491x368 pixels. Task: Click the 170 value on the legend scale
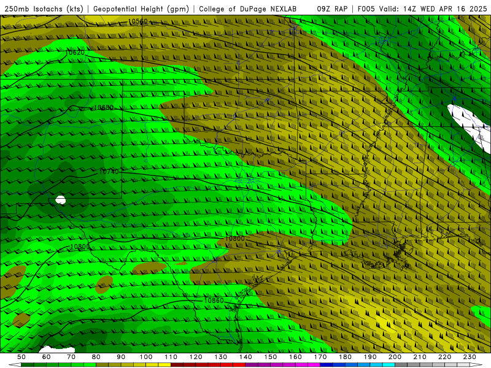coord(320,357)
